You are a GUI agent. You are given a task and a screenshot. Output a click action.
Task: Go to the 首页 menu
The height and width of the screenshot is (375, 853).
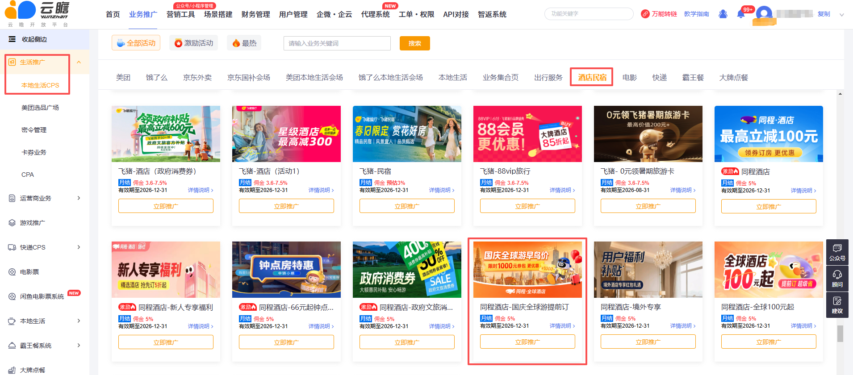tap(113, 14)
